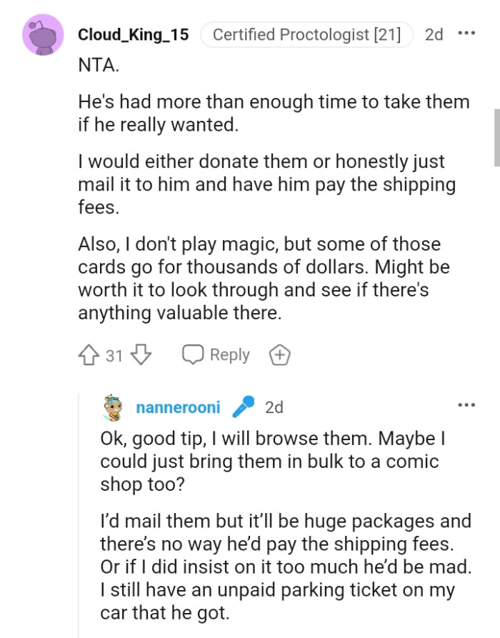Click the award plus icon under the comment
500x638 pixels.
coord(280,354)
